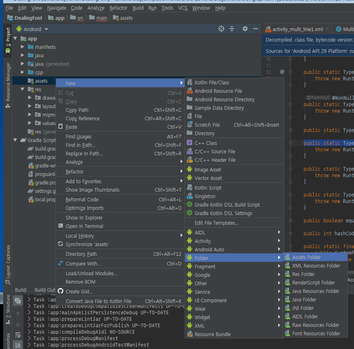This screenshot has width=354, height=349.
Task: Click the DealingFont breadcrumb
Action: click(x=25, y=18)
